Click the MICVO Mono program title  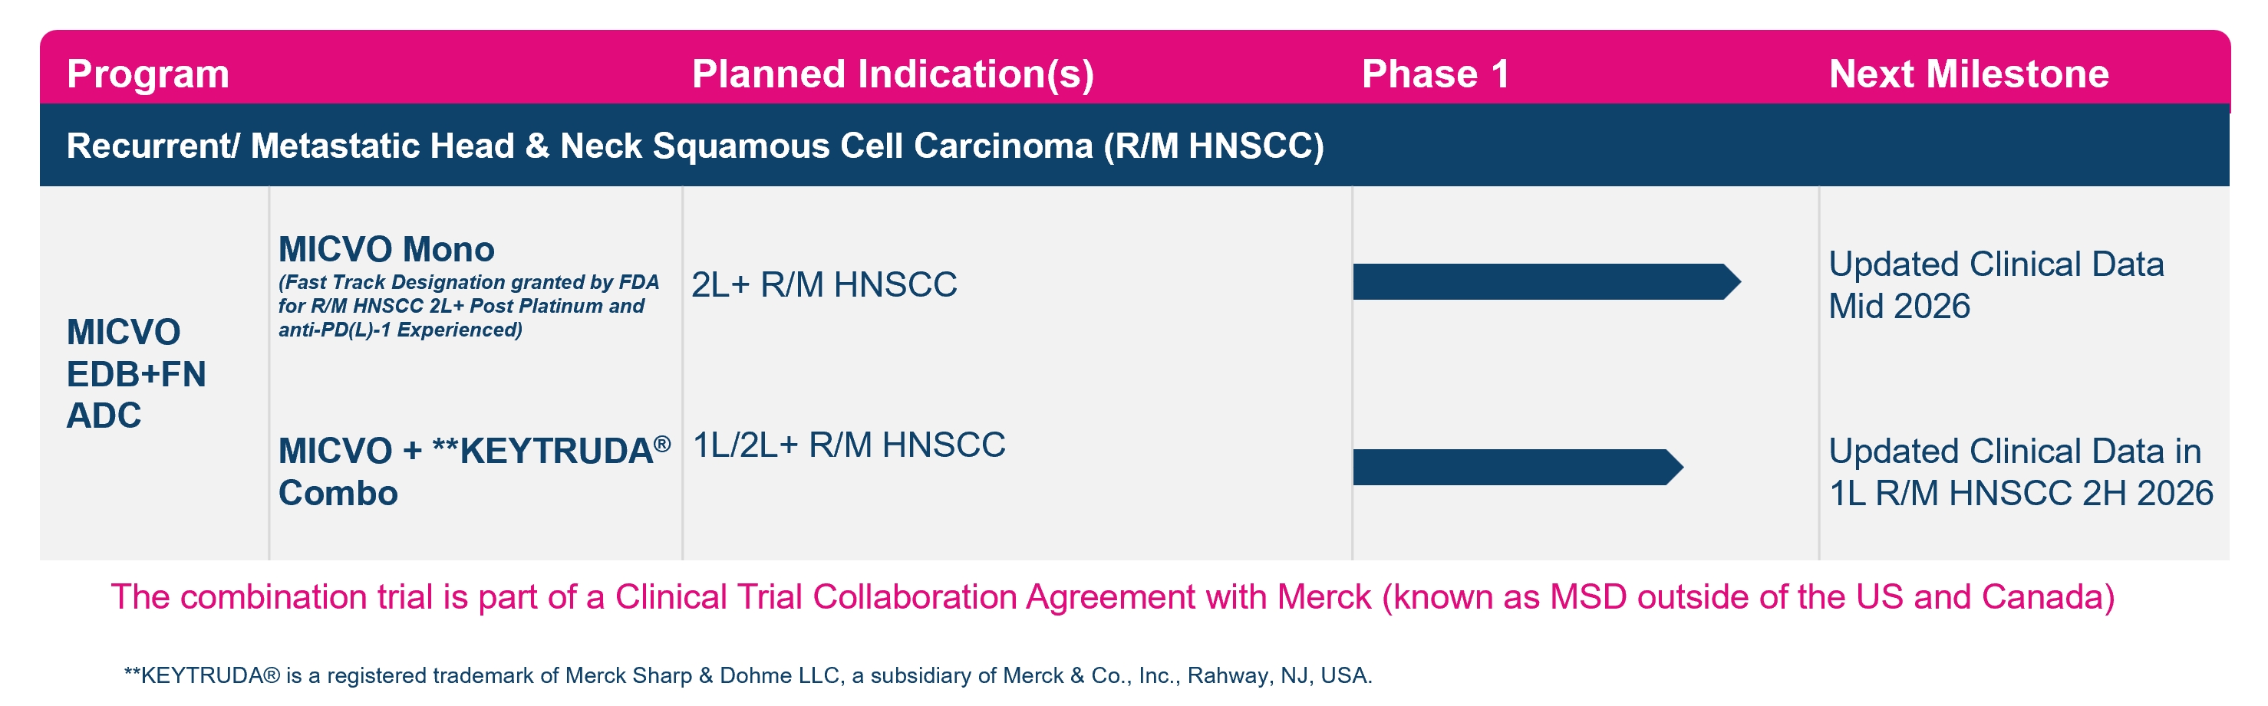(387, 250)
